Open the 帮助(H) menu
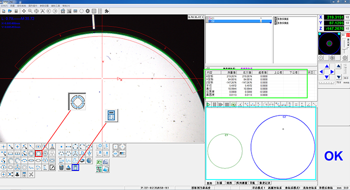The height and width of the screenshot is (190, 350). (x=66, y=6)
